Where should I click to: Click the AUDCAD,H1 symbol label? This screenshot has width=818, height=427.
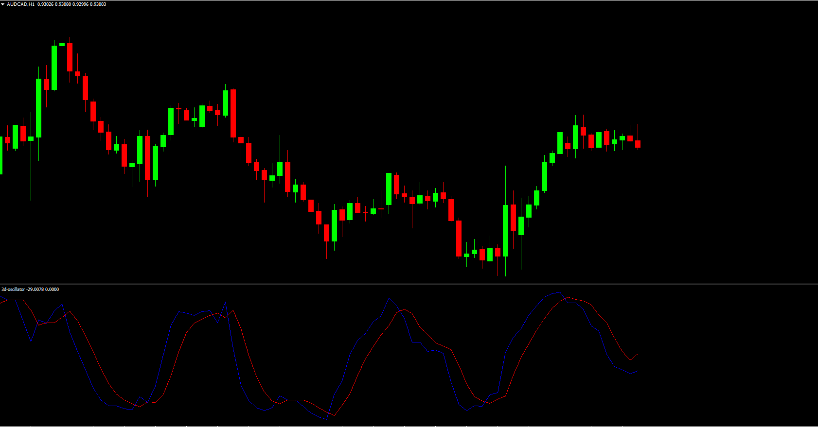[20, 4]
